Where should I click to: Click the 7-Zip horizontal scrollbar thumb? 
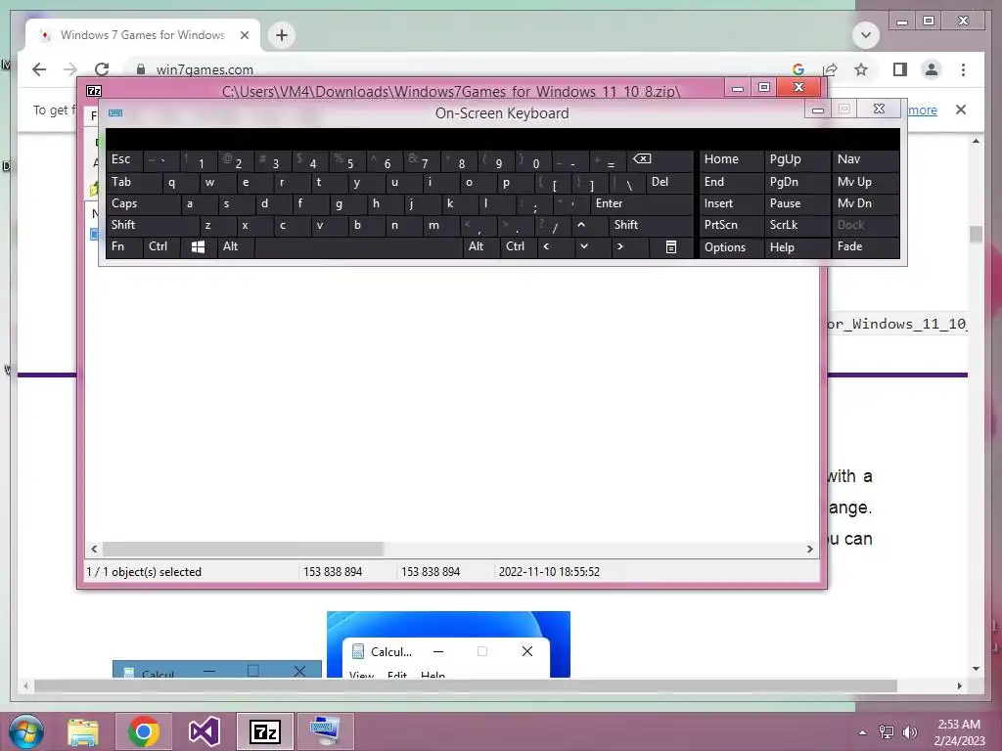(x=243, y=550)
